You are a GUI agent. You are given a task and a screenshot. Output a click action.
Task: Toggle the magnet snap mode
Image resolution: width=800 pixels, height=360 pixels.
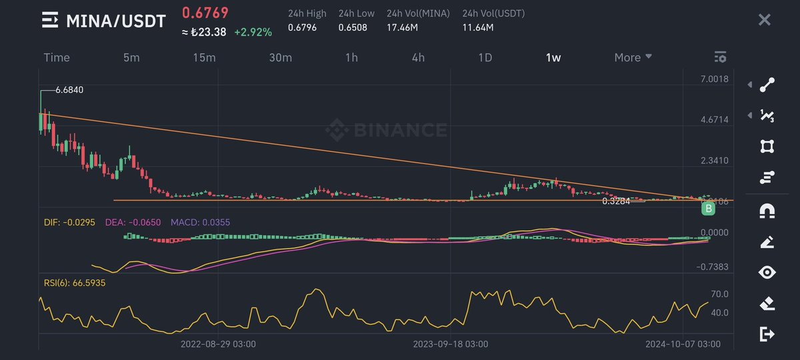(x=767, y=211)
